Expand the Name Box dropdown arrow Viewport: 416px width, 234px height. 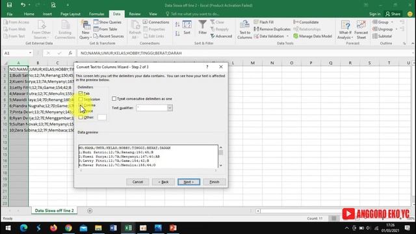click(31, 53)
